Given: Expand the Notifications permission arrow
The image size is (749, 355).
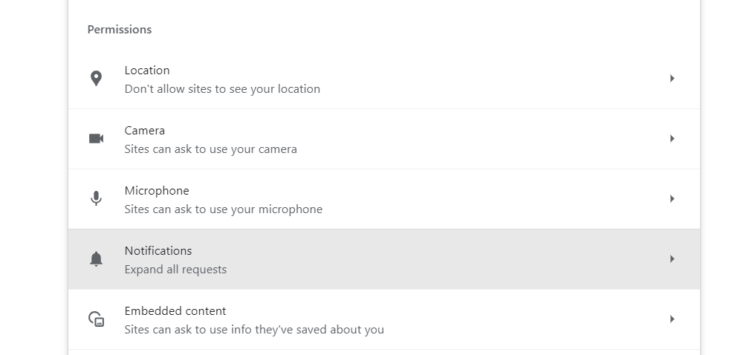Looking at the screenshot, I should click(x=672, y=259).
